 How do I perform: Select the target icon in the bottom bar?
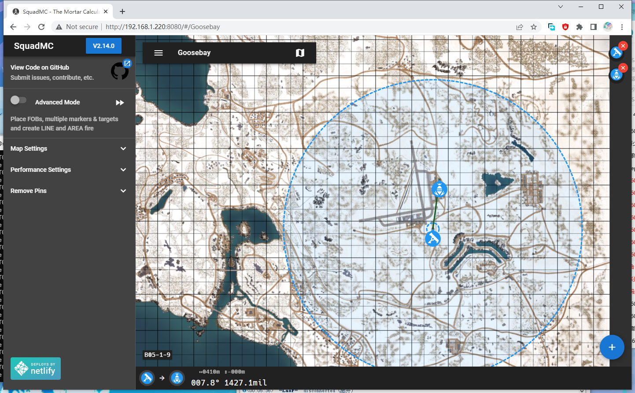coord(177,378)
